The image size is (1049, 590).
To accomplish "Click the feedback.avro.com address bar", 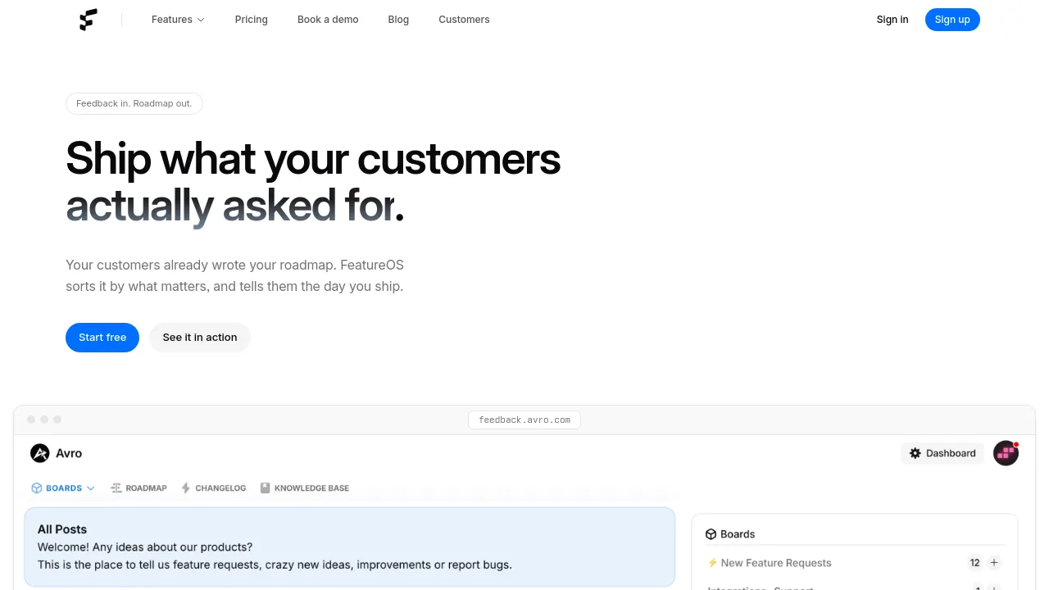I will (x=524, y=420).
